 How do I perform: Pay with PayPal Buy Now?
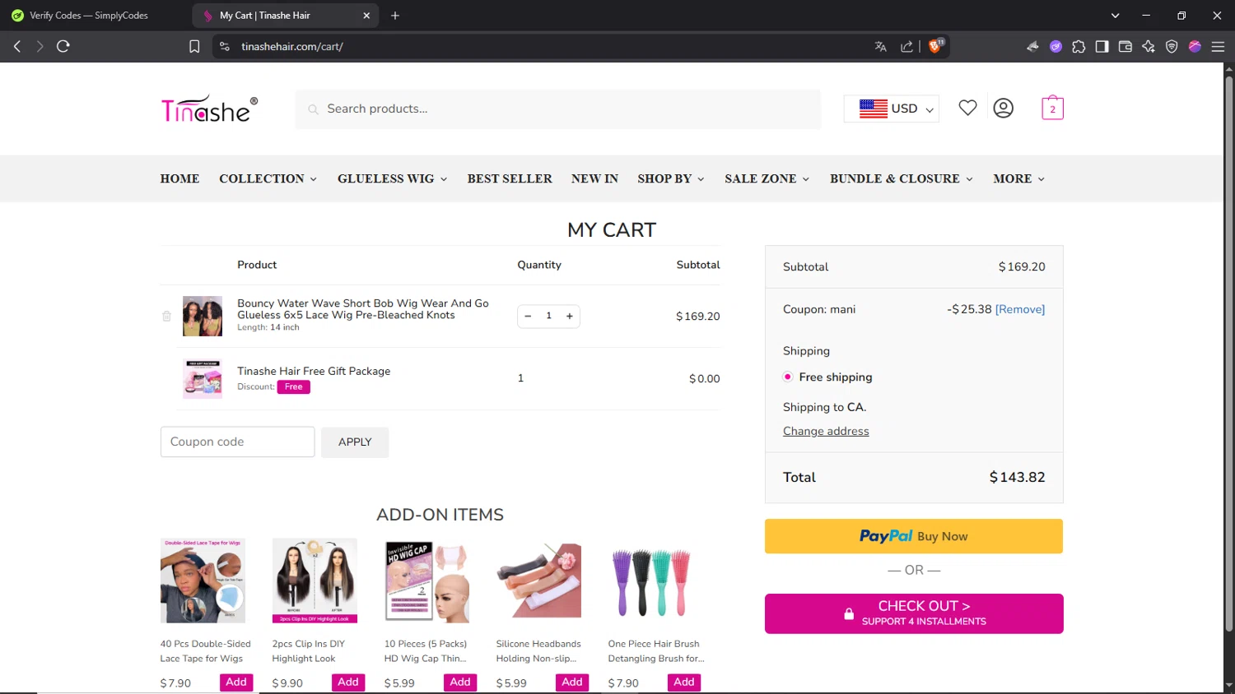[914, 536]
